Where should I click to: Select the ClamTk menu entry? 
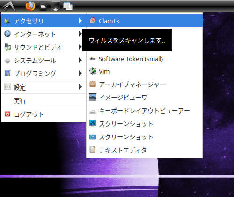tap(145, 21)
